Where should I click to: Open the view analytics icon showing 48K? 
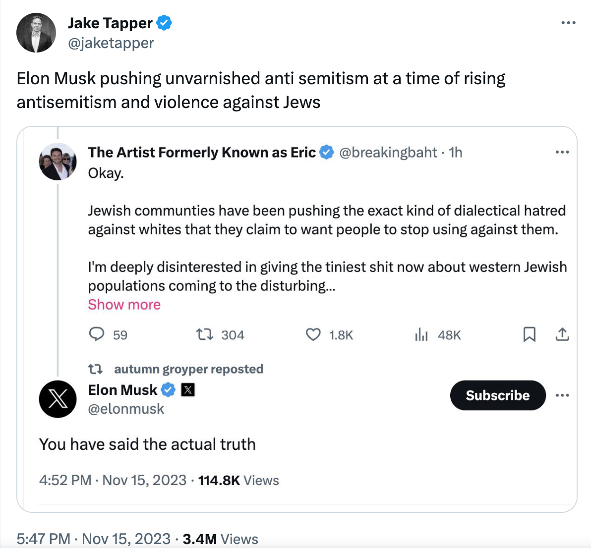click(x=421, y=335)
